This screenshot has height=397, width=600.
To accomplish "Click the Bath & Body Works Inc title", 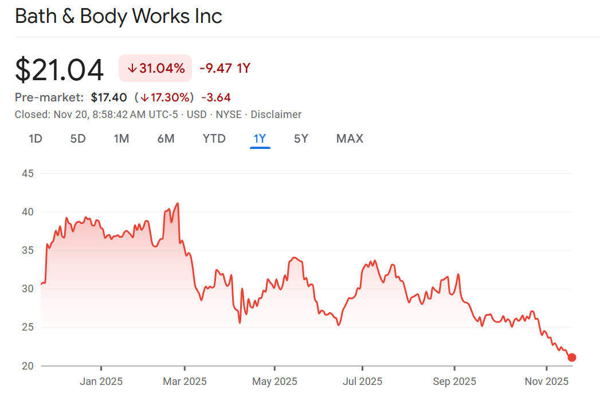I will pos(119,16).
